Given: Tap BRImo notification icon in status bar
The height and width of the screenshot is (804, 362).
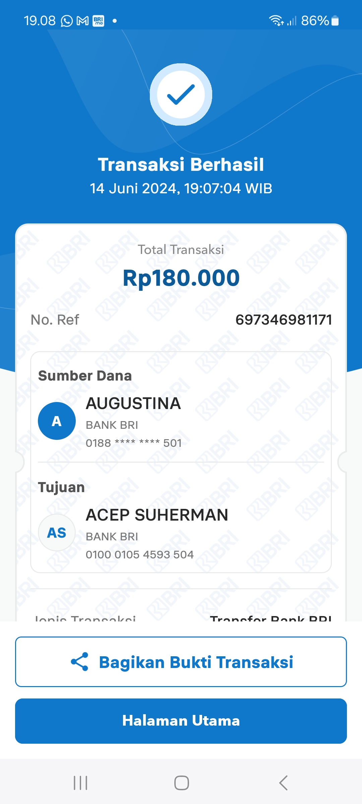Looking at the screenshot, I should [x=98, y=21].
